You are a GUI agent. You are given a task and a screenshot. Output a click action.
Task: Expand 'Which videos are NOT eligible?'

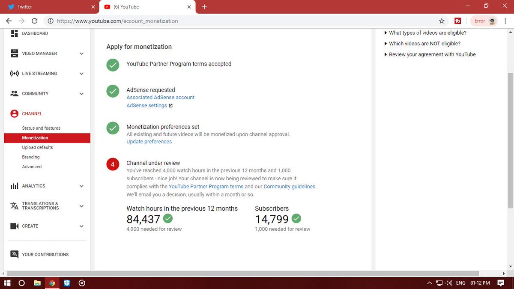(x=422, y=44)
